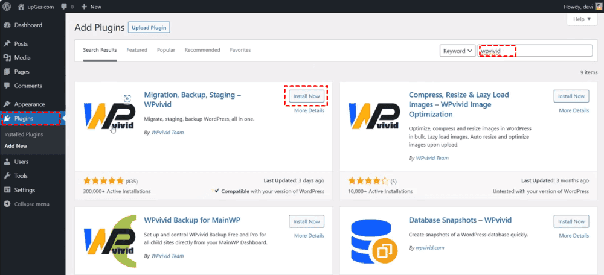This screenshot has width=604, height=275.
Task: Switch to the Recommended tab
Action: point(202,50)
